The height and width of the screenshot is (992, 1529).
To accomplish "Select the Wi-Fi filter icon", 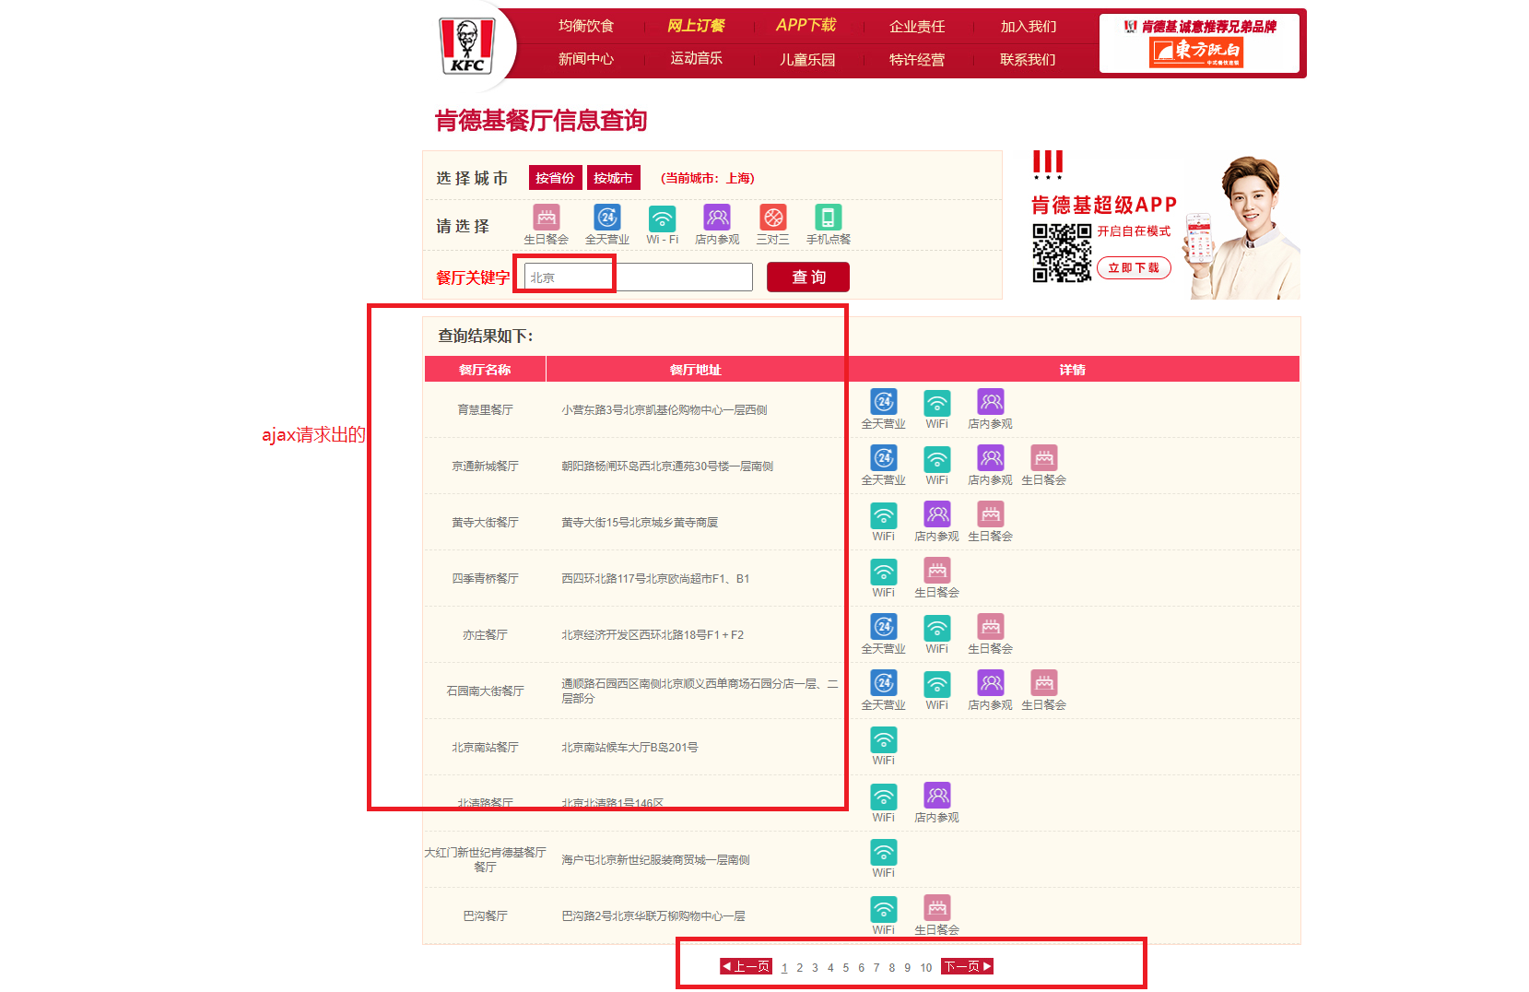I will 663,218.
